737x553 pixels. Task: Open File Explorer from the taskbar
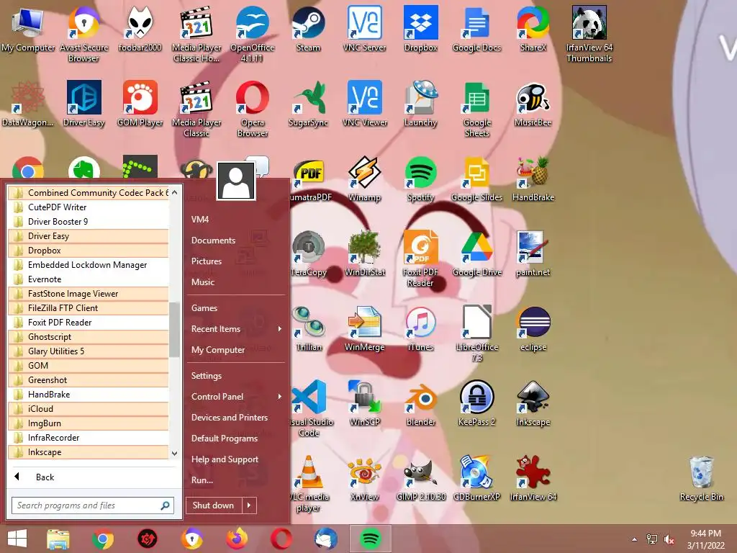pos(58,539)
